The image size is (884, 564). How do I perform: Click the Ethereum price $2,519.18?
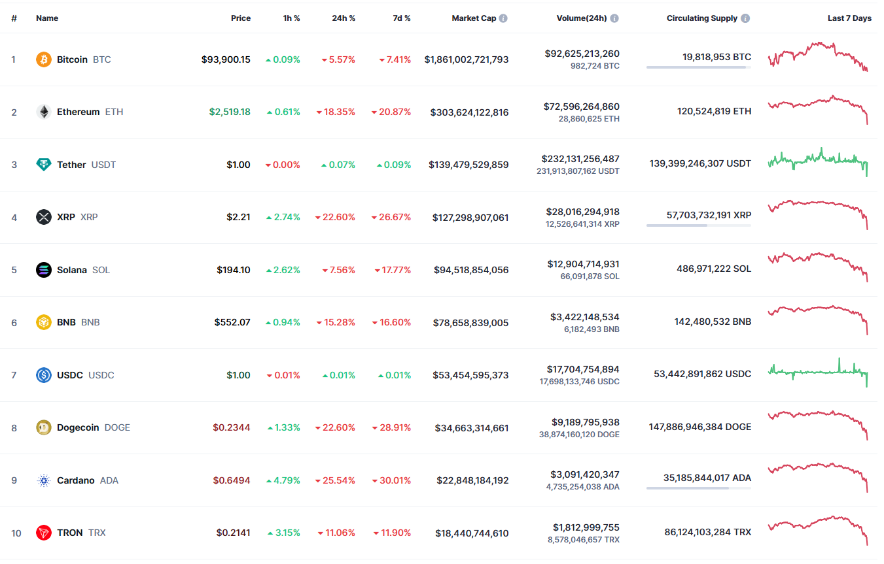230,112
